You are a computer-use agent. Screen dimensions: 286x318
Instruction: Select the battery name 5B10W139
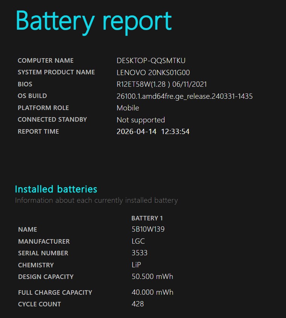click(148, 229)
